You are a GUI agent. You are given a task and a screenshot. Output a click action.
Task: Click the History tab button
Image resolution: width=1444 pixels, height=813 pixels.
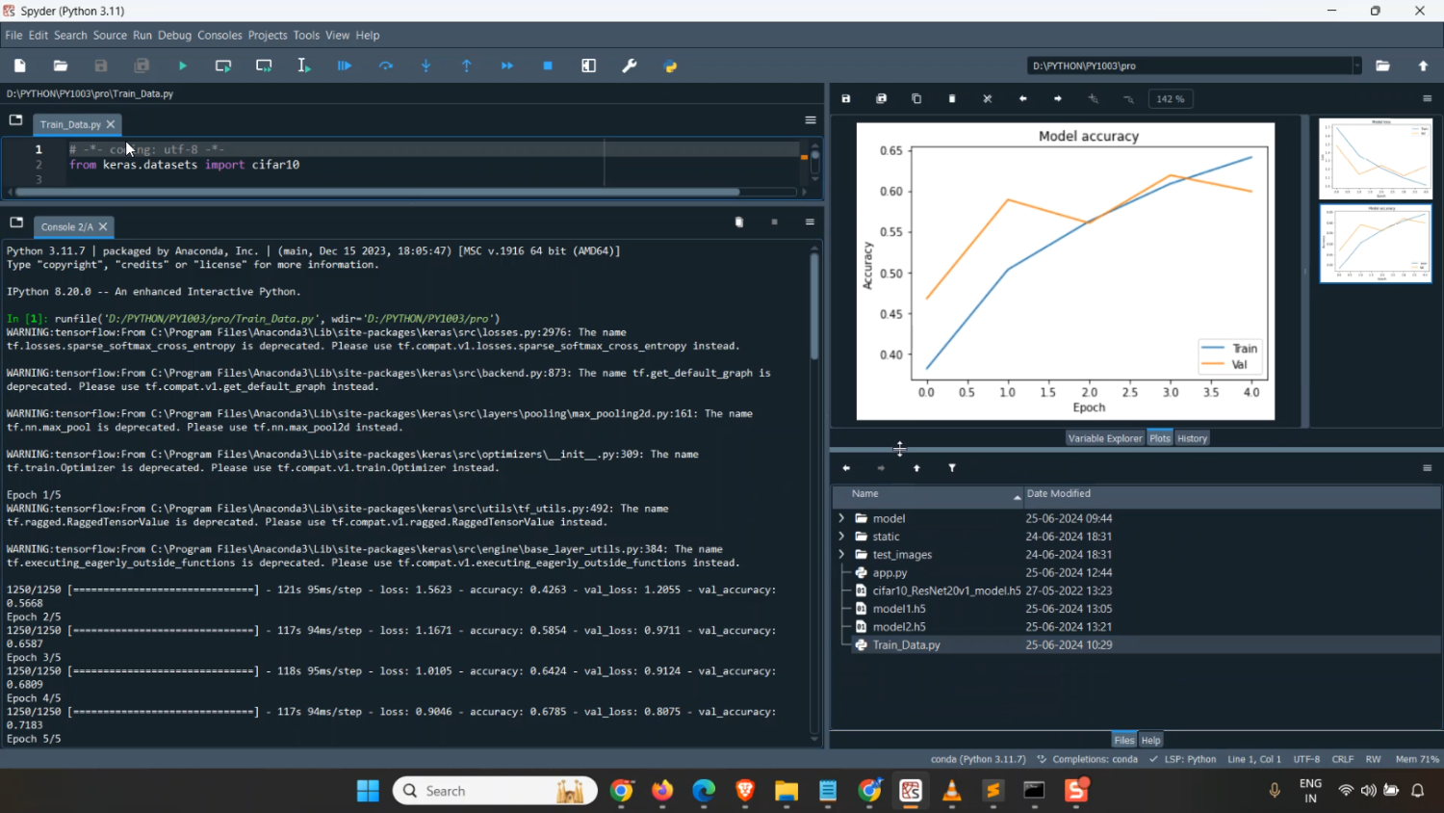[1192, 438]
